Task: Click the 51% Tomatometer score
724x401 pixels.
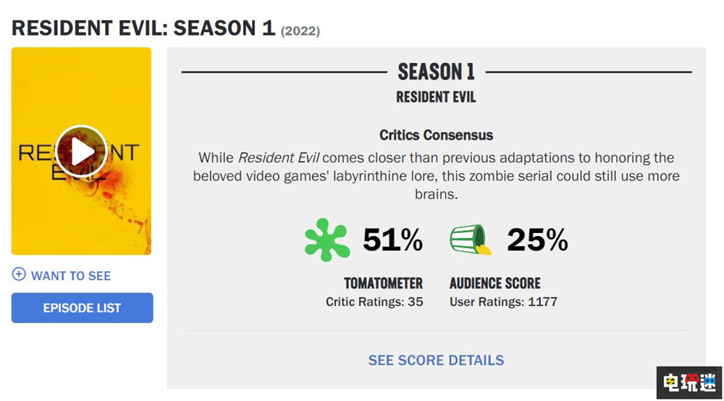Action: [392, 240]
